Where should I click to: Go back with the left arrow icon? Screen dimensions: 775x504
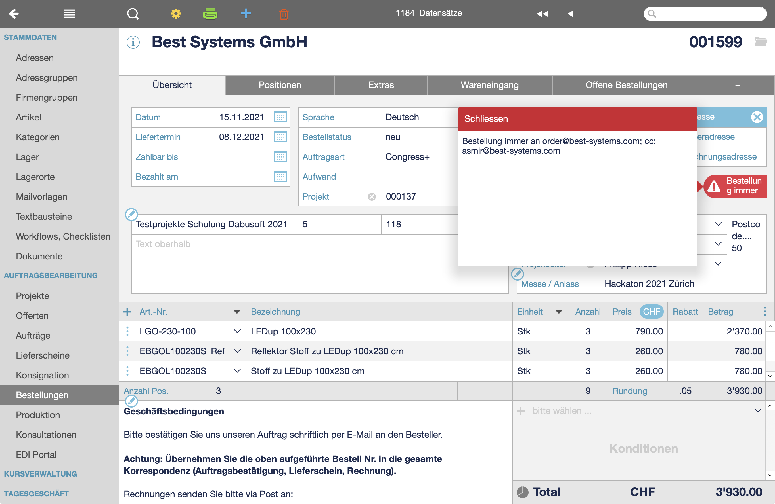(14, 14)
